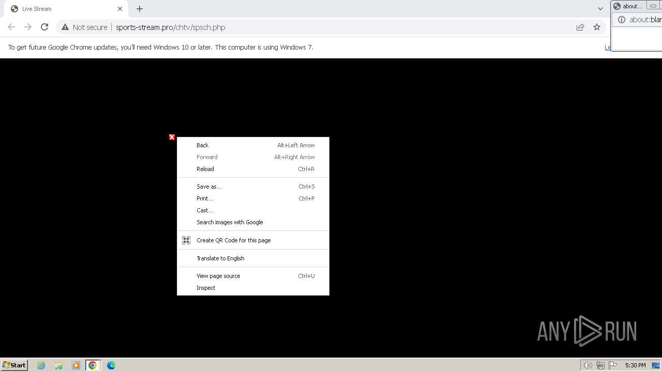Open Internet Explorer from the taskbar
Viewport: 662px width, 372px height.
tap(41, 365)
